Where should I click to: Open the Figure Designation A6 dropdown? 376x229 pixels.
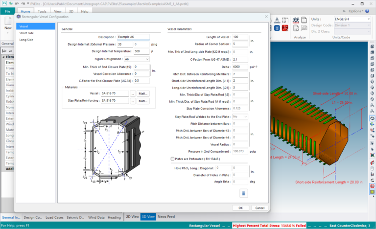coord(137,59)
